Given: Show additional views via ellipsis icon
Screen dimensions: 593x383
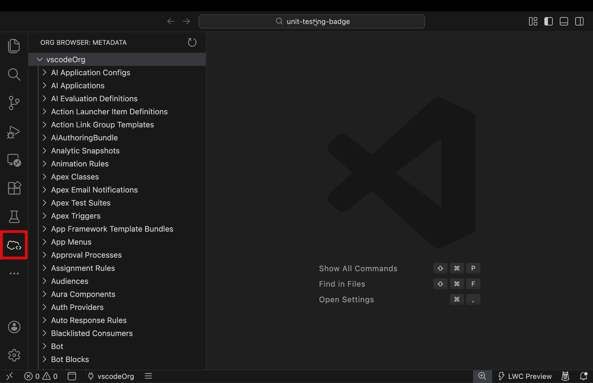Looking at the screenshot, I should (14, 273).
